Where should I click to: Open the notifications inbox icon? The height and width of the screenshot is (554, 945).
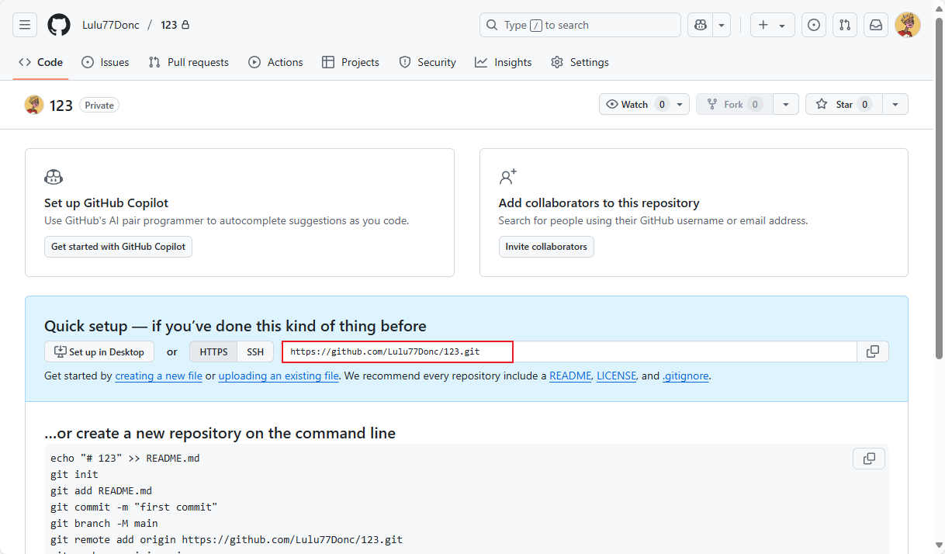click(876, 25)
